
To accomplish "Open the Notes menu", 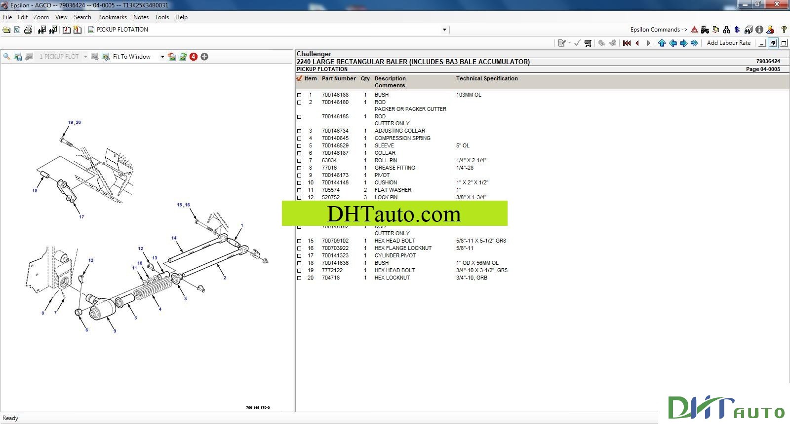I will 141,17.
